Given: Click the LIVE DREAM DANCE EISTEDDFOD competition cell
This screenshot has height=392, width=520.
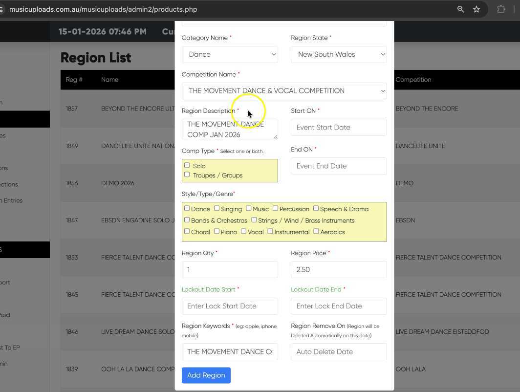Looking at the screenshot, I should (442, 332).
